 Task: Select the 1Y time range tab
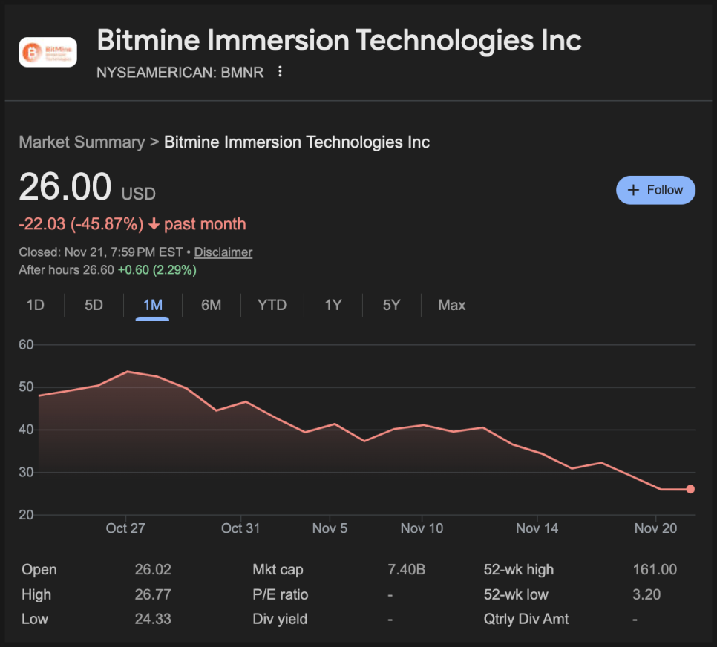coord(333,305)
